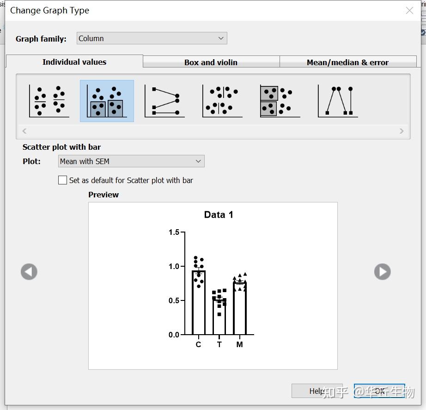Click the Help button
The width and height of the screenshot is (426, 410).
click(317, 391)
